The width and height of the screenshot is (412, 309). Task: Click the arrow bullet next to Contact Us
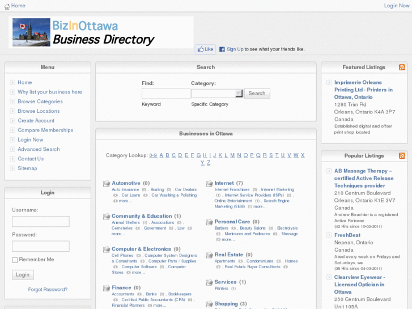(12, 159)
